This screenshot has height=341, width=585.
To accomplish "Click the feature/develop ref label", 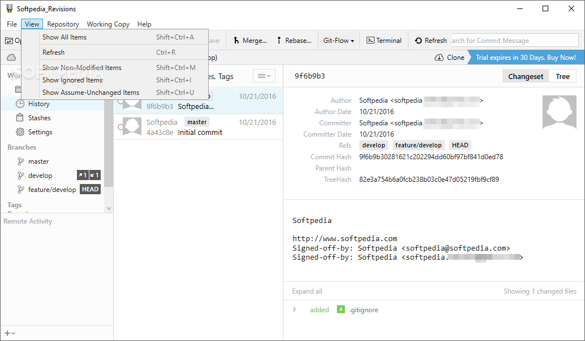I will [418, 146].
